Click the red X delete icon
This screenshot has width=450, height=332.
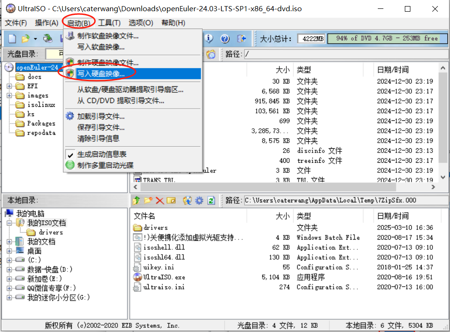[x=160, y=200]
